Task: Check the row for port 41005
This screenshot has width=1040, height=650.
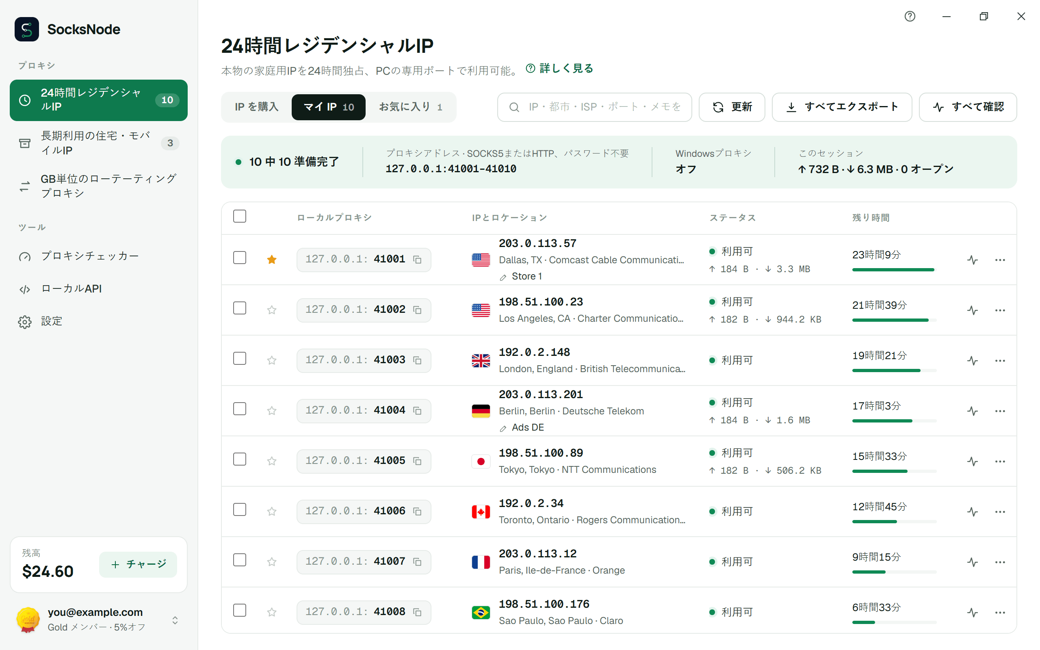Action: 239,459
